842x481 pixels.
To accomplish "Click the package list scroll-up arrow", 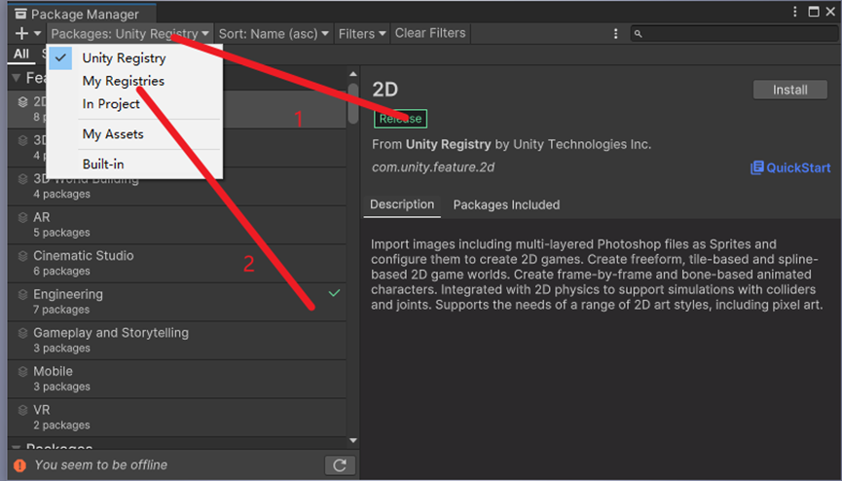I will point(352,74).
